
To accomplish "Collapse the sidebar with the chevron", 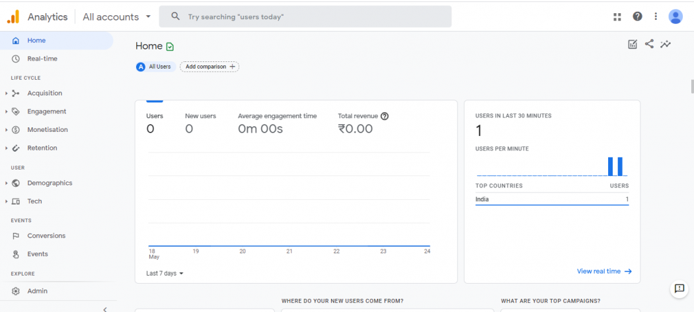I will [105, 309].
